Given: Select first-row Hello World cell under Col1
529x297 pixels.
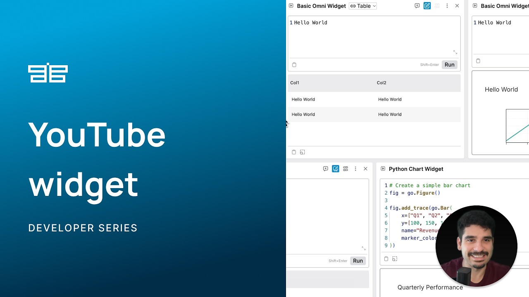Looking at the screenshot, I should click(x=303, y=99).
